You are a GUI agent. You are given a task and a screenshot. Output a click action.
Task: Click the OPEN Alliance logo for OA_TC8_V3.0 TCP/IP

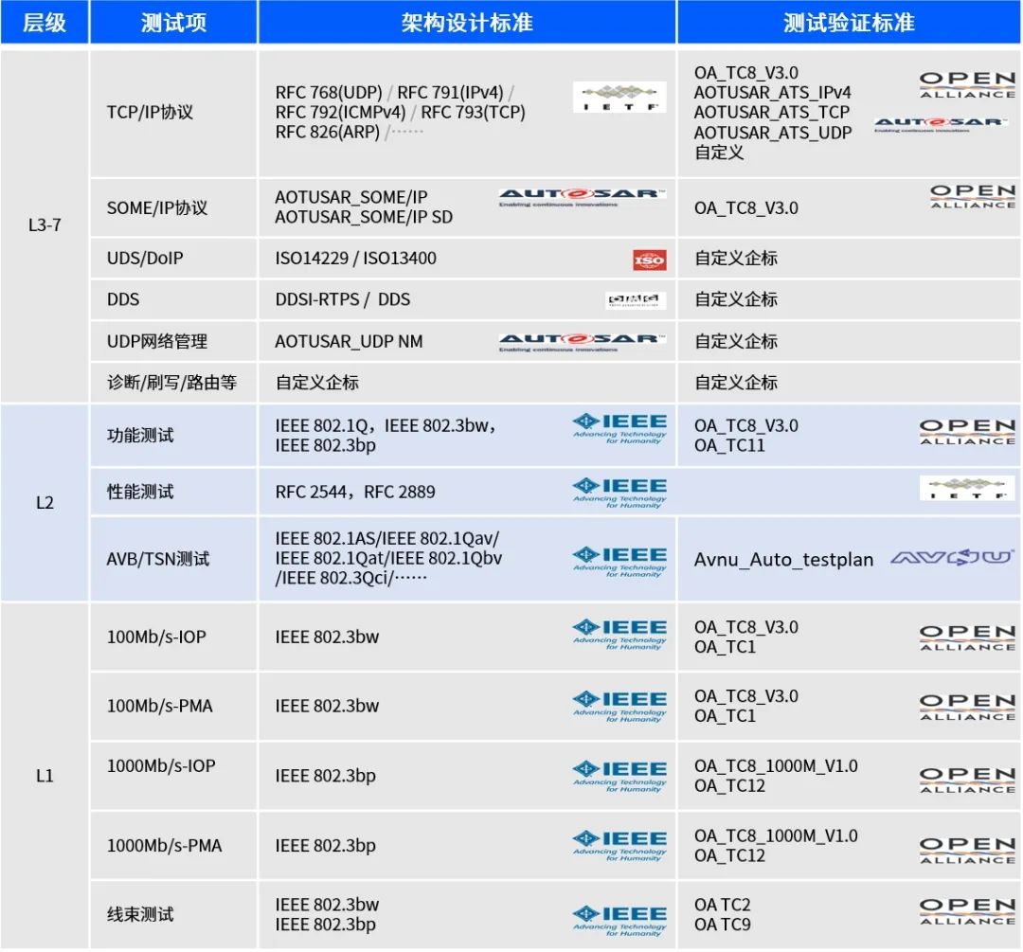click(965, 83)
